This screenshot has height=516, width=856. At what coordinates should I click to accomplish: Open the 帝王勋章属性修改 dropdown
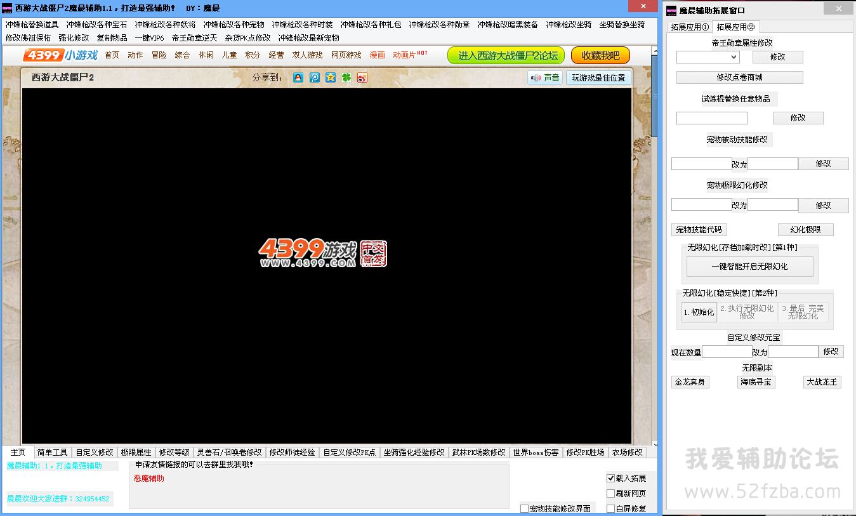(x=708, y=57)
